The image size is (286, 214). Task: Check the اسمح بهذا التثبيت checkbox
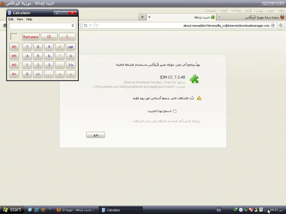click(x=175, y=111)
